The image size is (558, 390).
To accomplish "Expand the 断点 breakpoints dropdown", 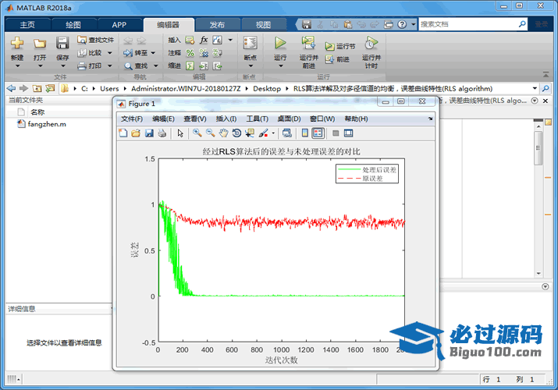I will 250,66.
